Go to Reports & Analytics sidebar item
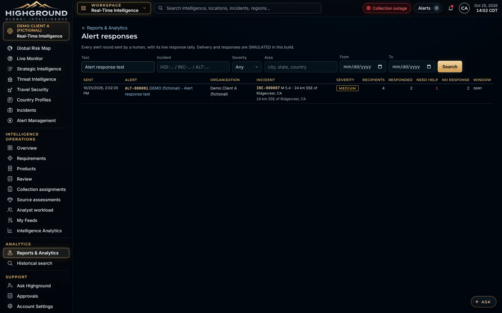 [36, 253]
